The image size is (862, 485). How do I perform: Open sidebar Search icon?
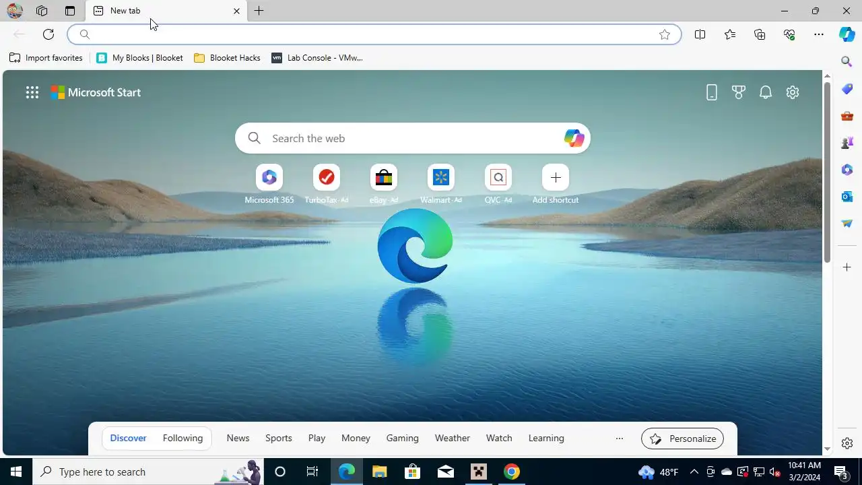point(847,62)
